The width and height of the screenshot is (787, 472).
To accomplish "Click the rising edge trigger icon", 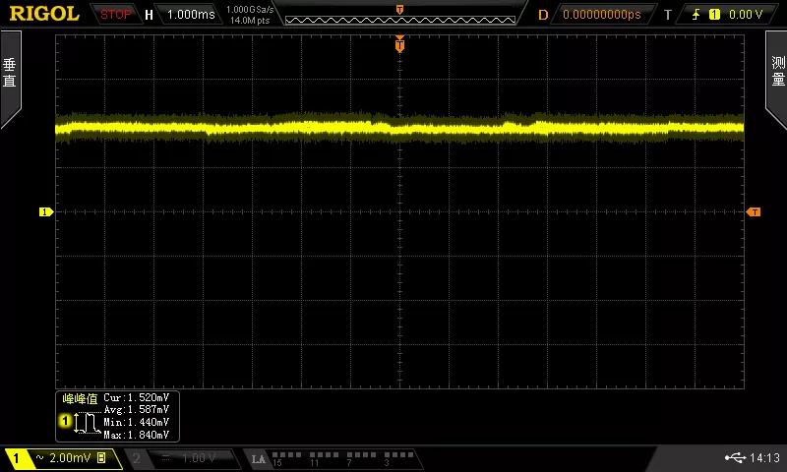I will [x=696, y=15].
